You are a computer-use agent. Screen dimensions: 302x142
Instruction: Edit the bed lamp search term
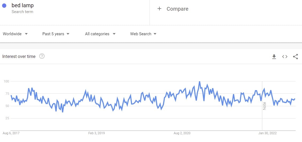pyautogui.click(x=23, y=6)
